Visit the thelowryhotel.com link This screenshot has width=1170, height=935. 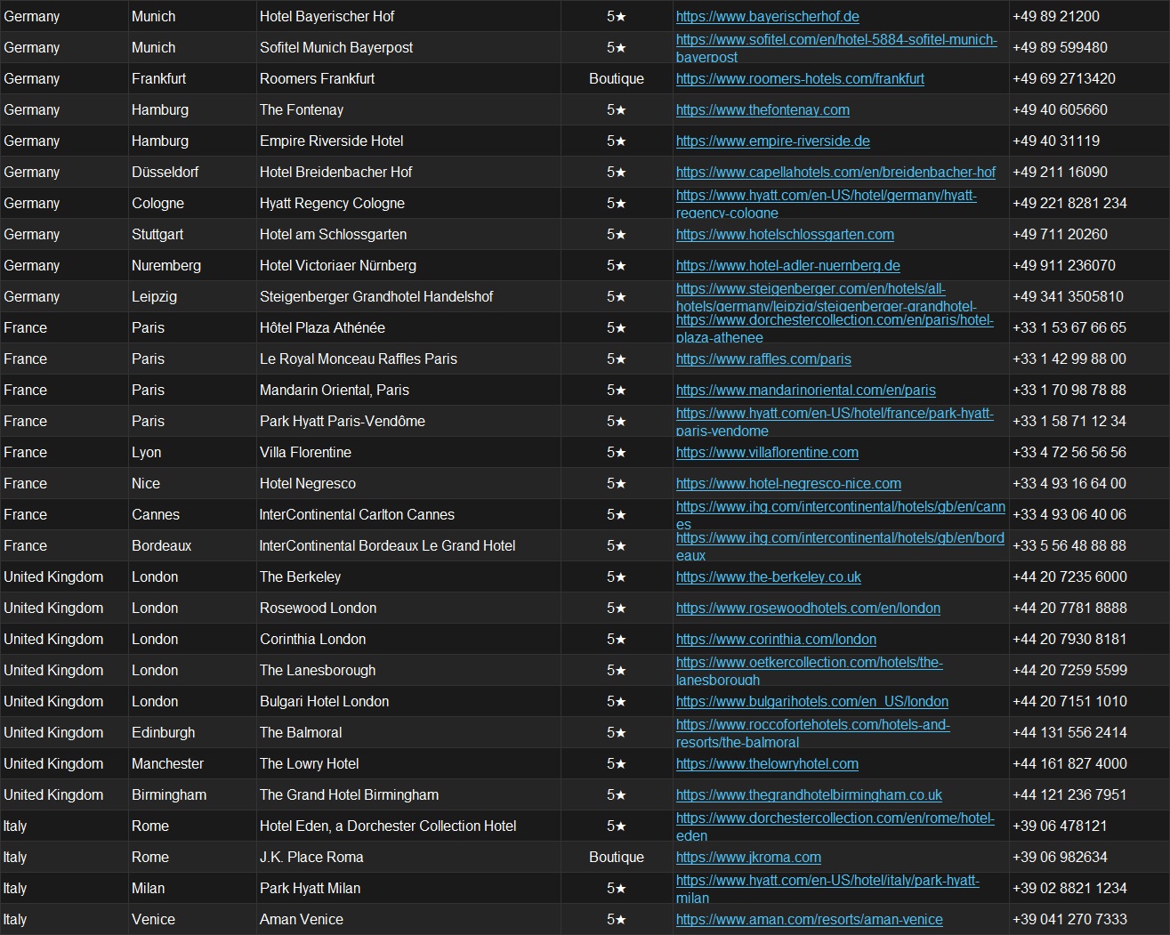point(767,763)
